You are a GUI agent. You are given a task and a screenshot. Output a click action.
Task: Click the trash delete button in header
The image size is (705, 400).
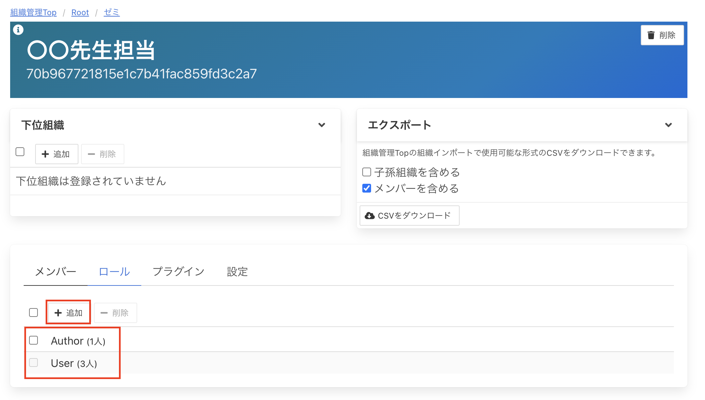pos(662,35)
